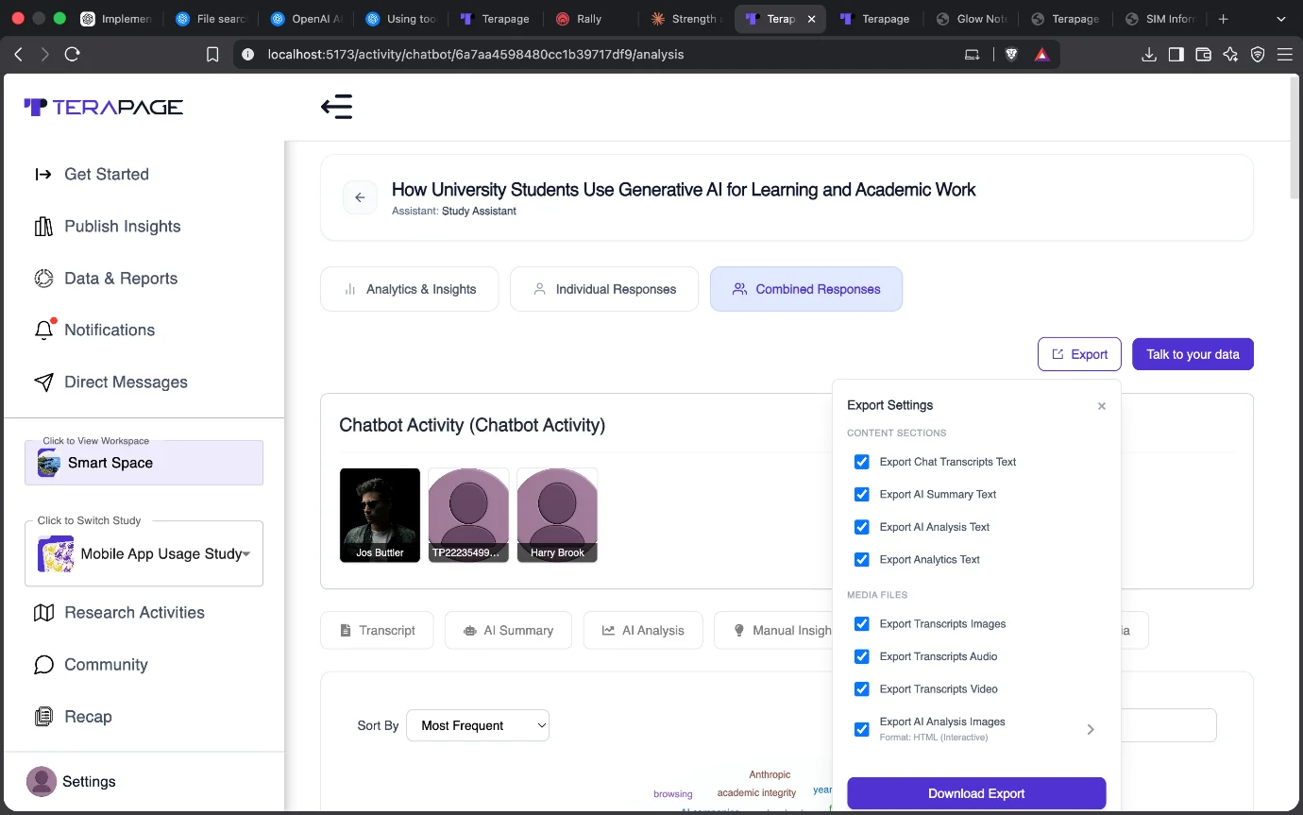Toggle Export Transcripts Audio checkbox
1303x815 pixels.
(x=861, y=656)
